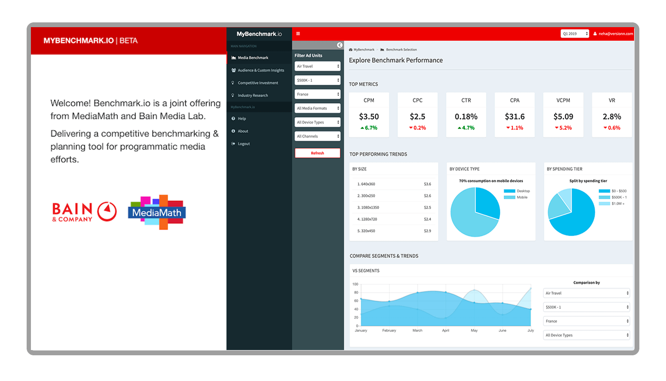Click the $0 - $500 legend color swatch
The width and height of the screenshot is (666, 381).
[604, 191]
